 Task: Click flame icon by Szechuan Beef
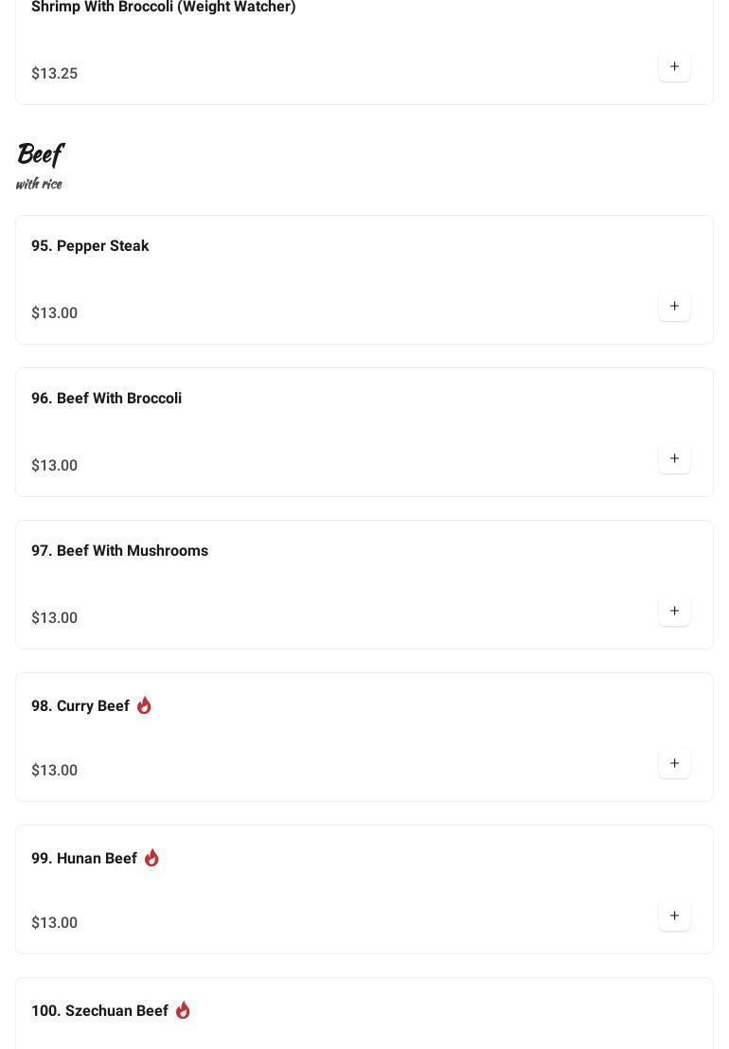coord(183,1010)
